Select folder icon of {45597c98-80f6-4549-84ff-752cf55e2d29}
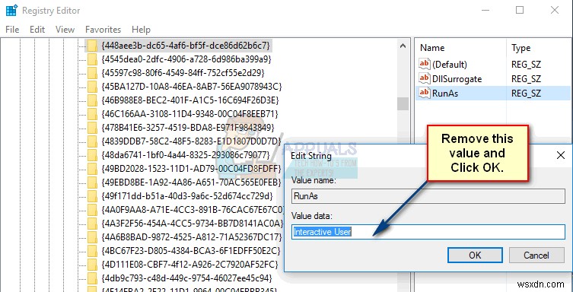 coord(92,72)
